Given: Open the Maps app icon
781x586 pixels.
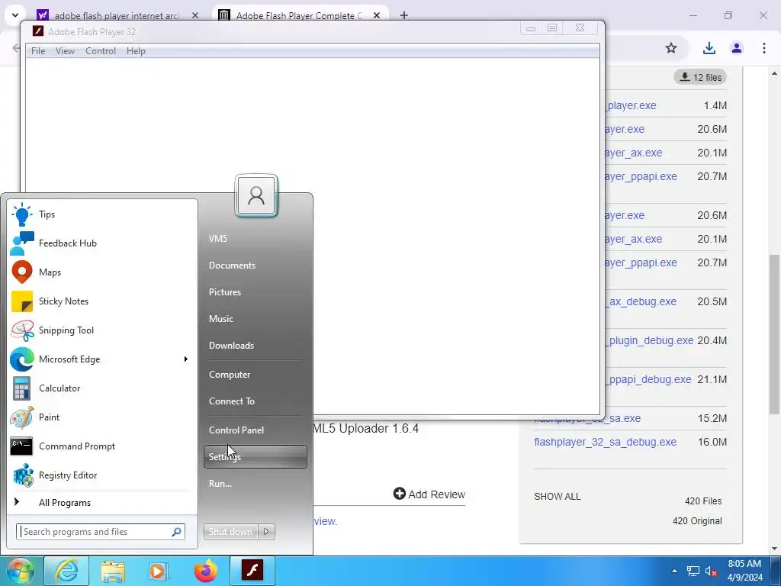Looking at the screenshot, I should coord(22,272).
